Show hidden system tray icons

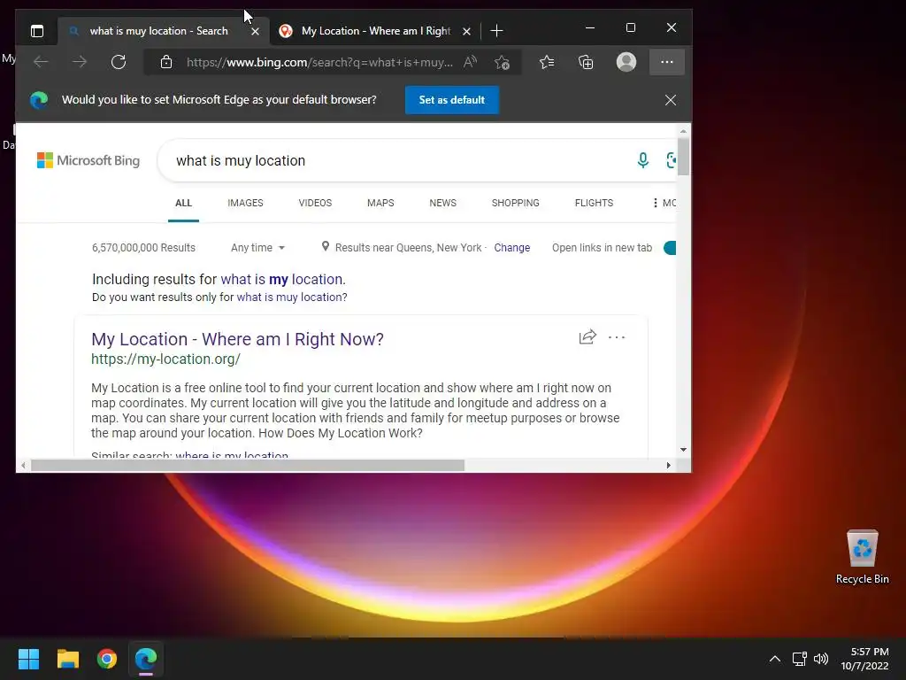775,659
